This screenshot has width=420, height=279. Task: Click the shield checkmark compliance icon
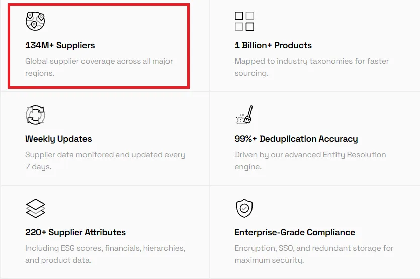(244, 208)
